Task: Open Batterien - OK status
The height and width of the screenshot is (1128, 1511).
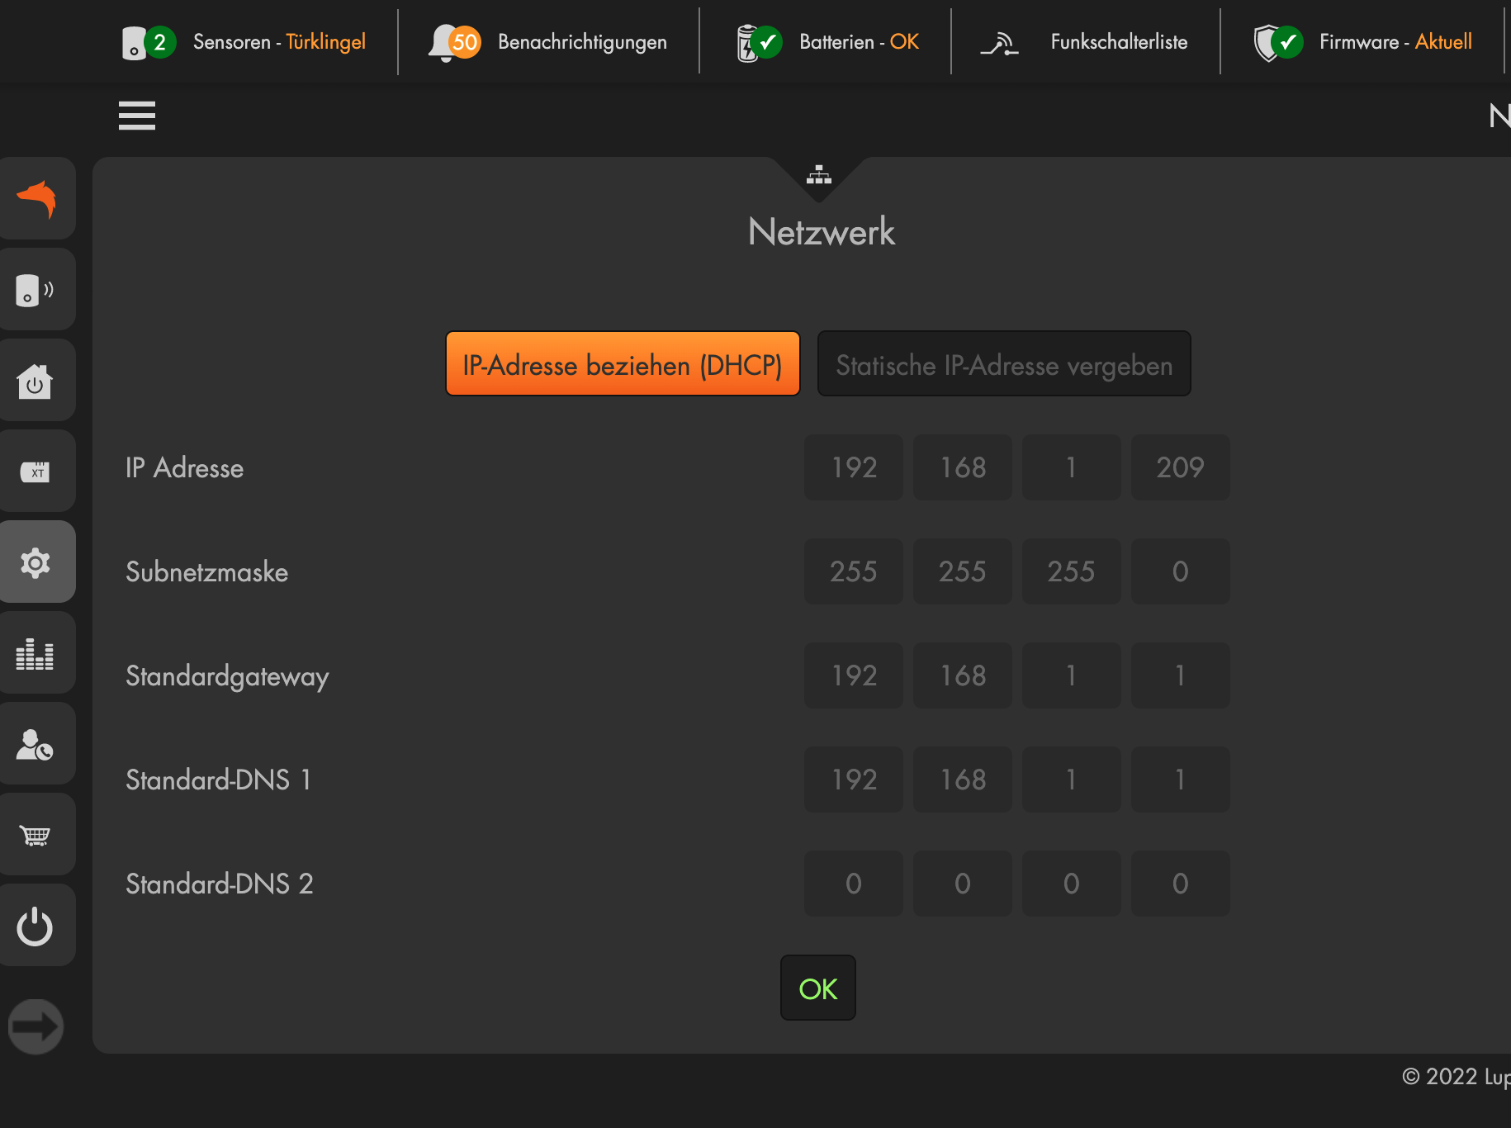Action: click(827, 42)
